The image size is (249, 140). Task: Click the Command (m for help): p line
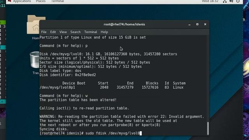tap(63, 46)
